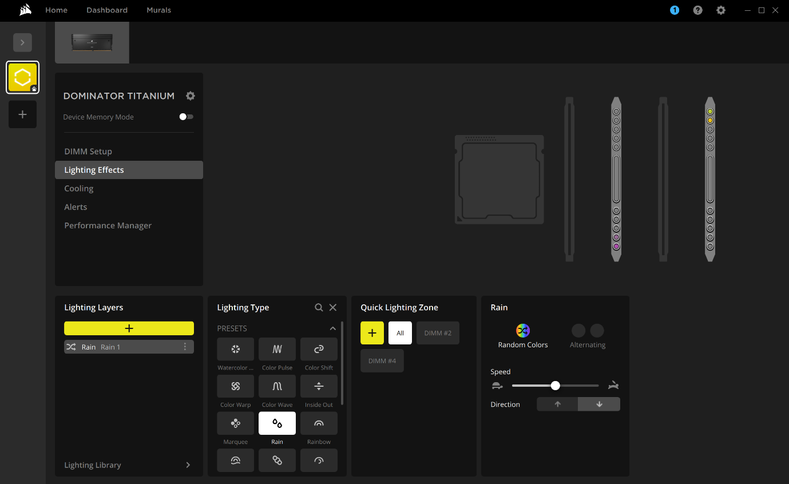Viewport: 789px width, 484px height.
Task: Select the Rainbow preset
Action: tap(319, 423)
